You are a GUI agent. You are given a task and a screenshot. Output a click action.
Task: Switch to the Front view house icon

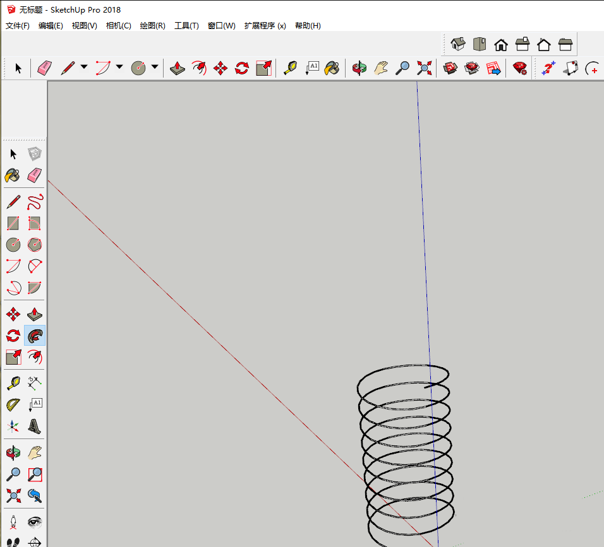point(501,44)
